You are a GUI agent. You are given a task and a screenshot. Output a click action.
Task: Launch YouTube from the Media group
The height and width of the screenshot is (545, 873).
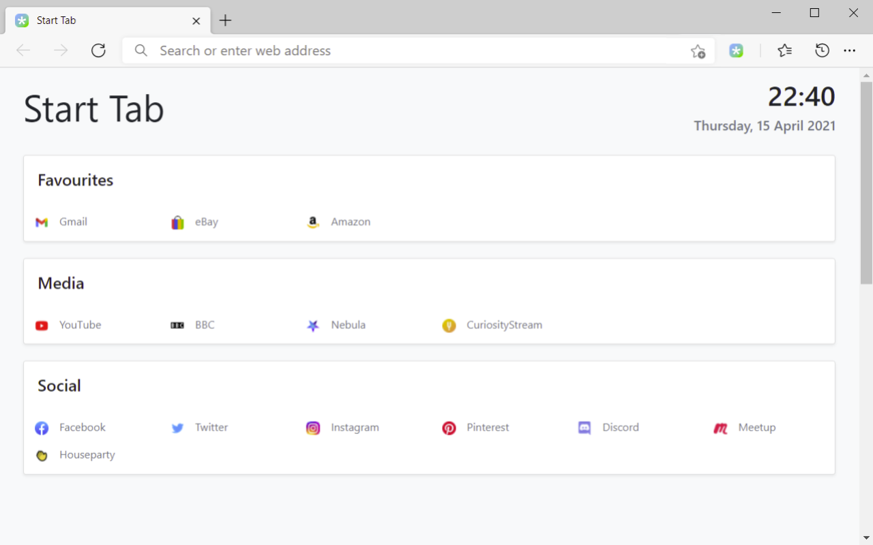coord(68,325)
